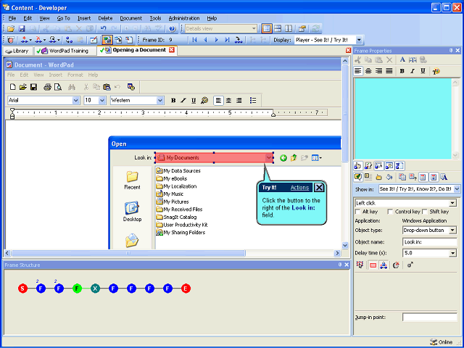Click the bubble color palette icon beside Underline
This screenshot has height=348, width=464.
click(x=436, y=71)
